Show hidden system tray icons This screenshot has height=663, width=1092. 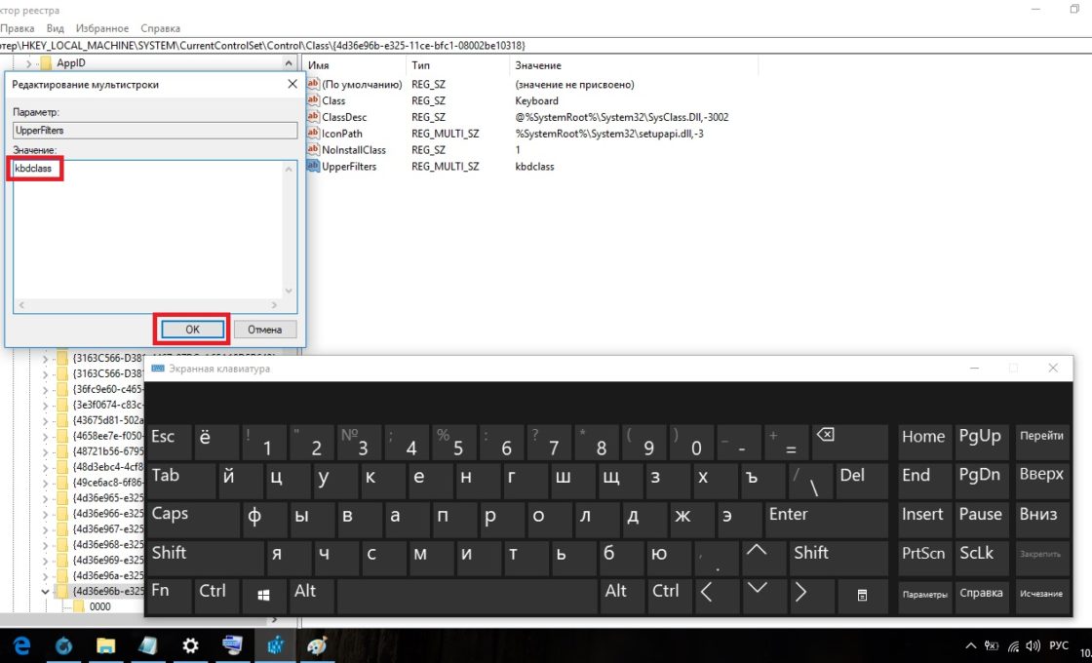[970, 646]
